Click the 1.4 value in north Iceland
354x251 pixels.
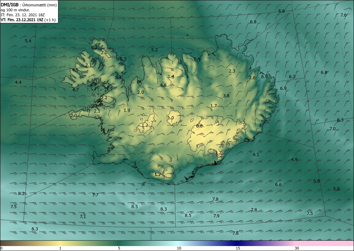[x=171, y=76]
